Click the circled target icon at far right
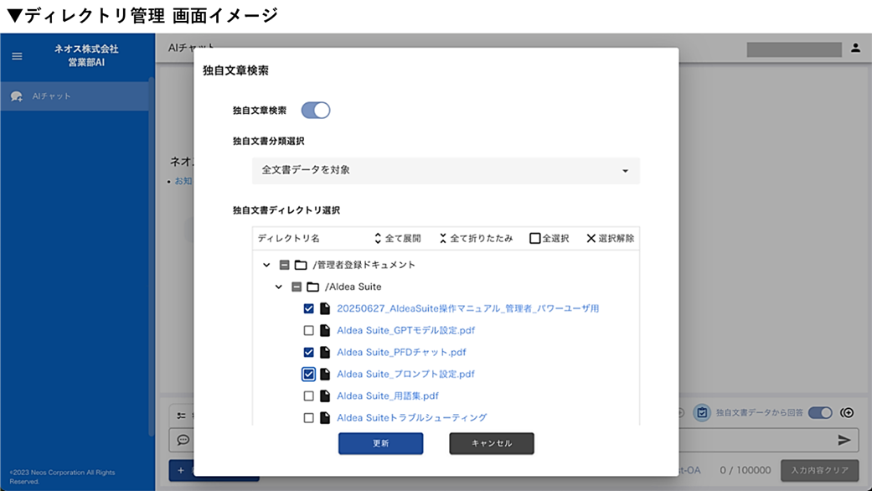Screen dimensions: 872x491 click(x=847, y=412)
